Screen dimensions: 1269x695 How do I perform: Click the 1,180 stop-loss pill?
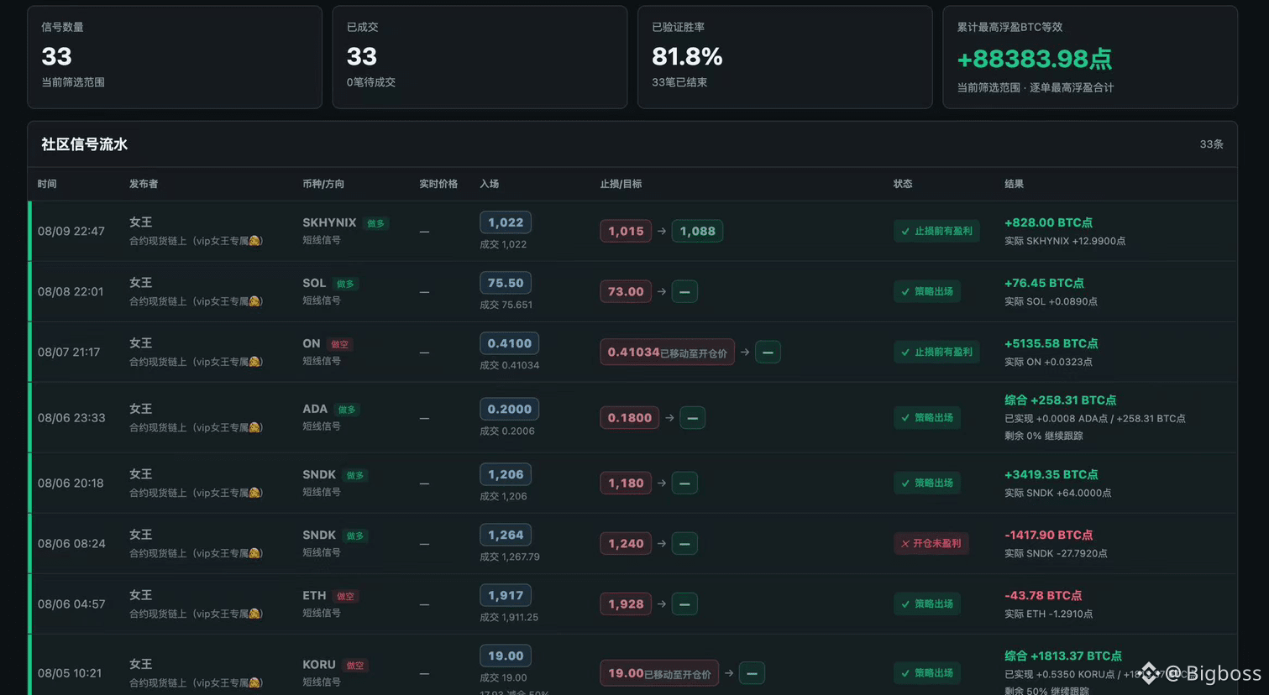click(x=626, y=483)
